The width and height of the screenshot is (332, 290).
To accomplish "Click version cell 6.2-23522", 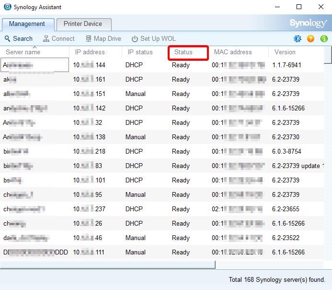I will [x=286, y=238].
